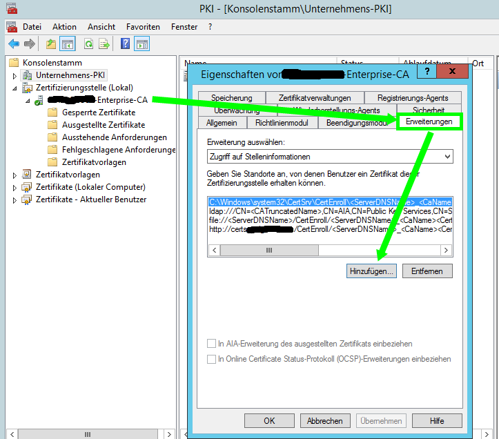The image size is (499, 439).
Task: Collapse the Enterprise-CA tree node
Action: (28, 101)
